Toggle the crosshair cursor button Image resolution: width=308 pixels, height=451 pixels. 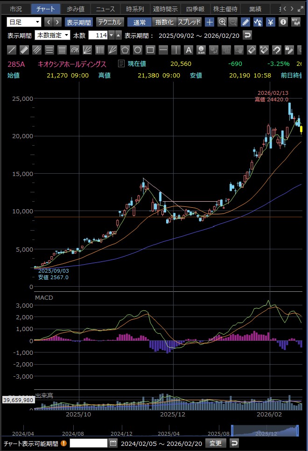[x=210, y=22]
